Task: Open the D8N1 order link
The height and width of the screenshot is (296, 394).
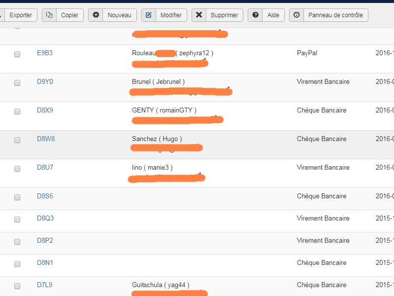Action: click(x=45, y=262)
